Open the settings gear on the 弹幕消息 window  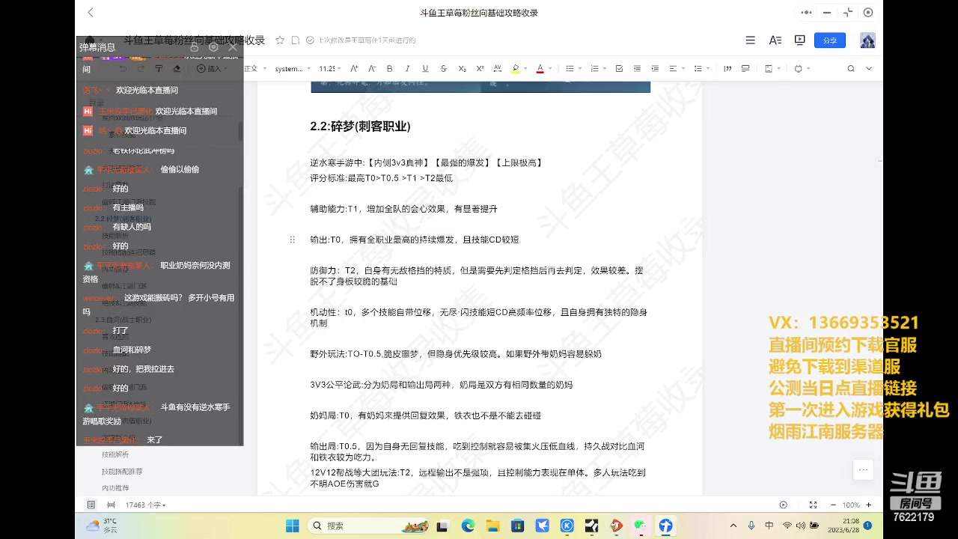[x=213, y=47]
